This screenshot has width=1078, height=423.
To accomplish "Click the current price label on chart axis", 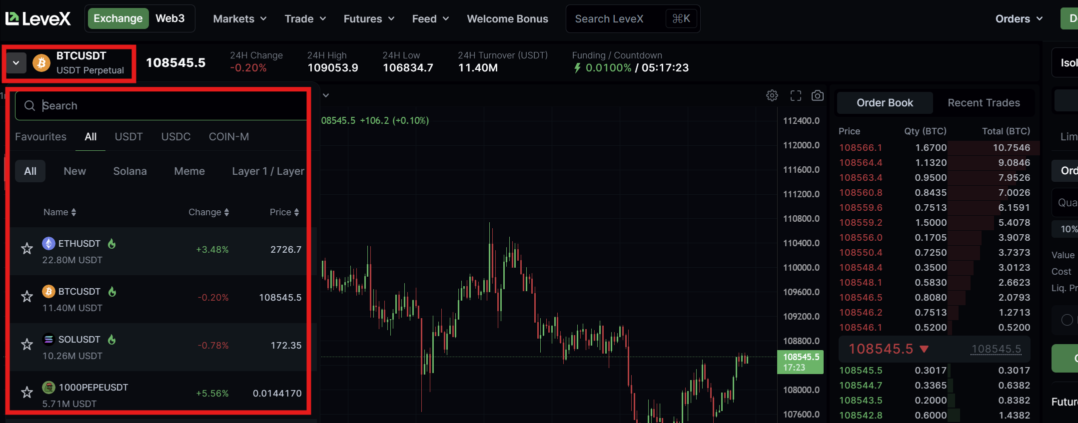I will point(801,362).
